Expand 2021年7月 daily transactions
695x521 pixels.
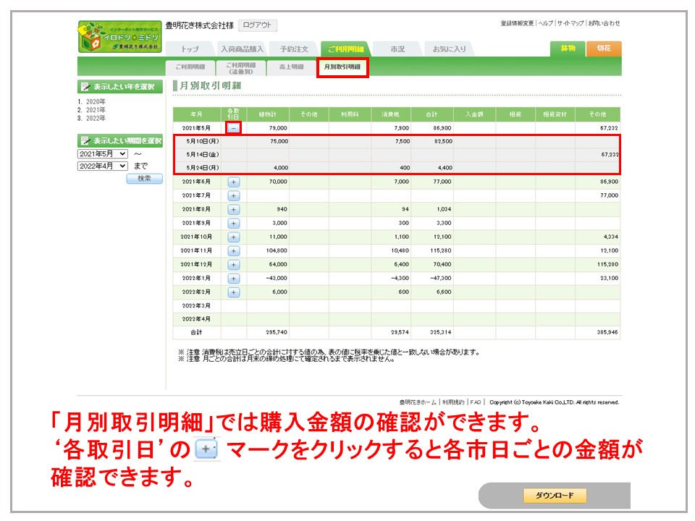coord(233,195)
